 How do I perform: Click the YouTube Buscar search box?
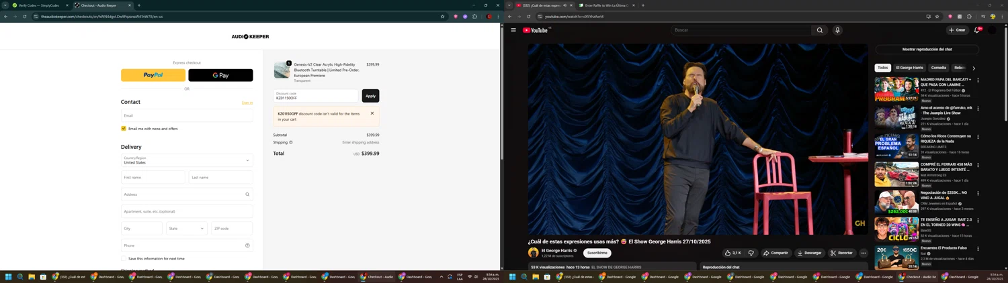[x=741, y=30]
